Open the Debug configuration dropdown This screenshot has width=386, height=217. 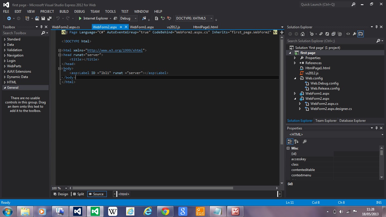coord(135,18)
